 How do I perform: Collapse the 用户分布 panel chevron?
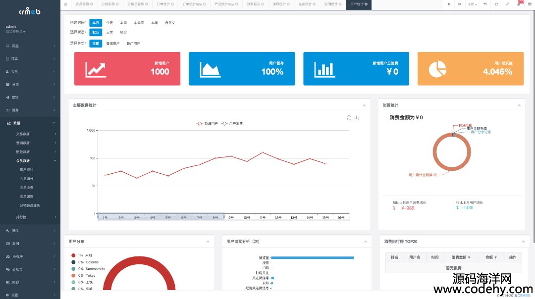click(x=208, y=242)
